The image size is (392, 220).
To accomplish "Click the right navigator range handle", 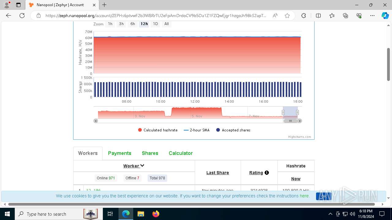I will tap(297, 112).
